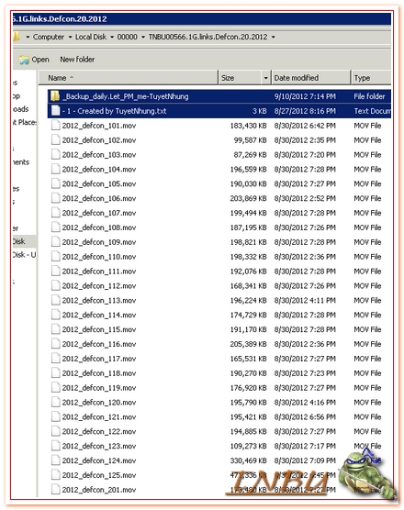This screenshot has width=404, height=510.
Task: Click the file icon of 2012_defcon_121.mov
Action: point(56,416)
